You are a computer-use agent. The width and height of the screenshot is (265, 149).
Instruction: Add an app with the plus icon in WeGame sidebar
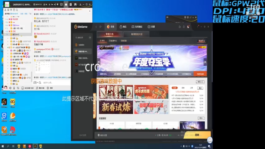[90, 37]
